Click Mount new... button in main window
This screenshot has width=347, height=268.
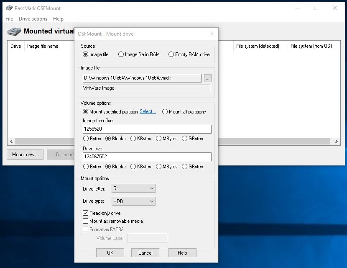25,155
